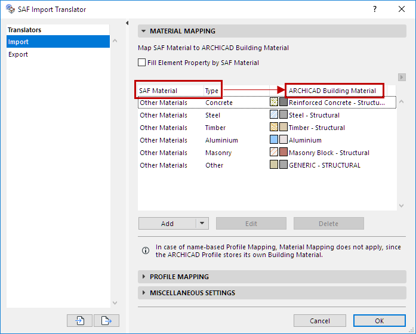Click the Steel - Structural material name

pyautogui.click(x=314, y=115)
